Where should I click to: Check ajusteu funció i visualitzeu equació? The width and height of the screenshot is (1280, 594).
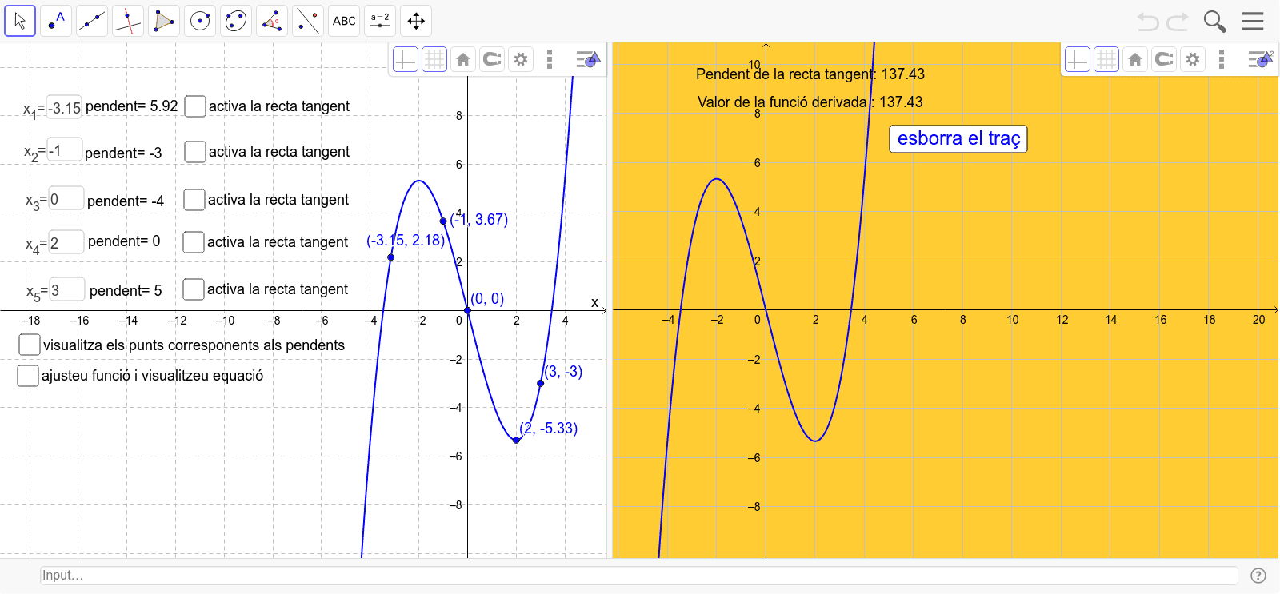coord(28,376)
